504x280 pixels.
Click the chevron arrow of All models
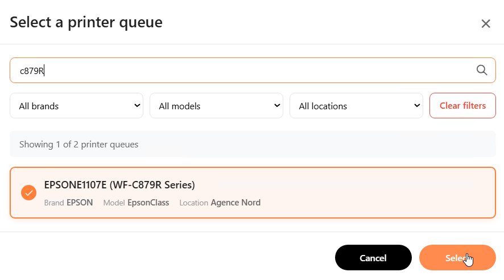pos(277,105)
